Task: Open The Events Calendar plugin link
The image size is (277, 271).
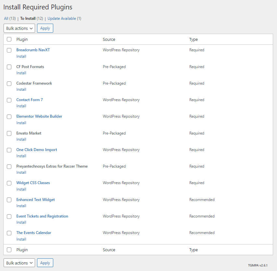Action: [34, 233]
